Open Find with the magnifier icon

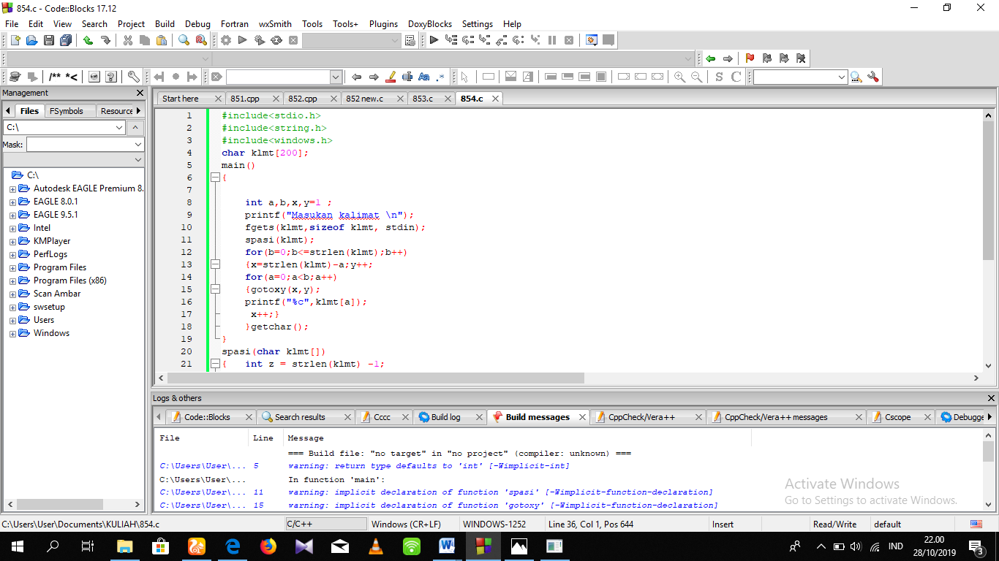click(x=184, y=40)
